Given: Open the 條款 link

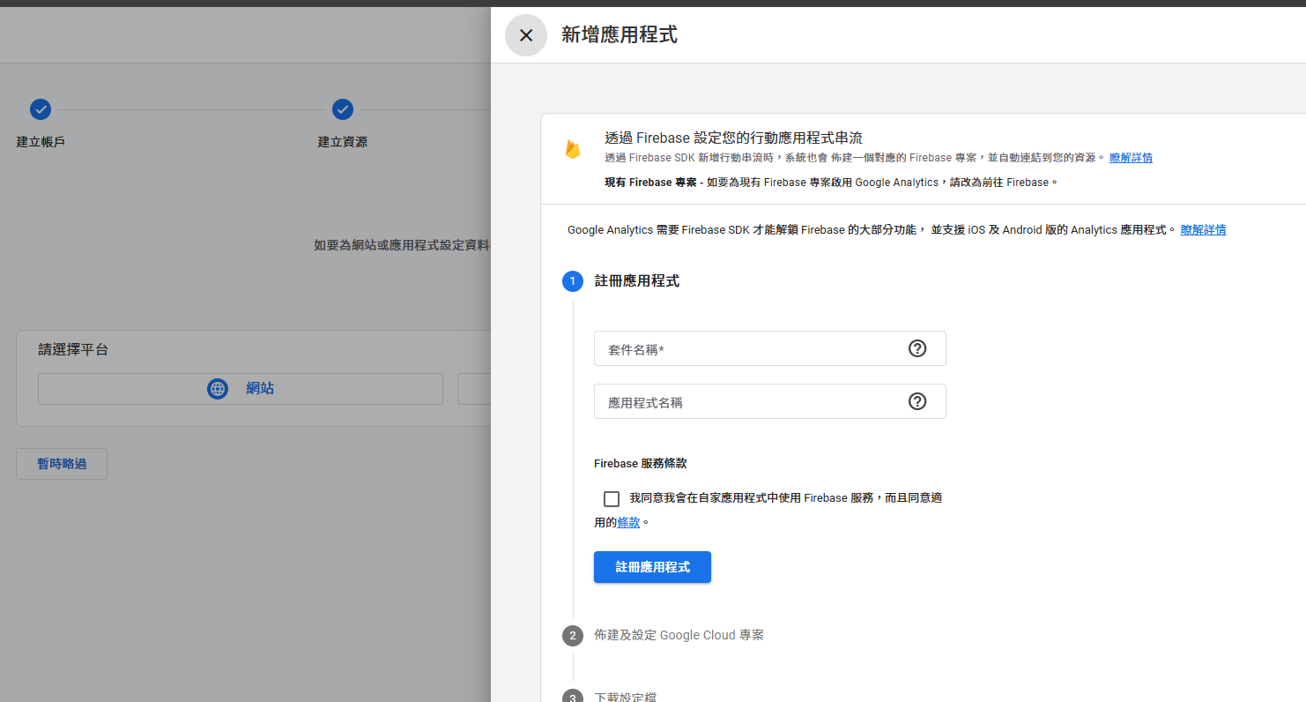Looking at the screenshot, I should tap(628, 522).
